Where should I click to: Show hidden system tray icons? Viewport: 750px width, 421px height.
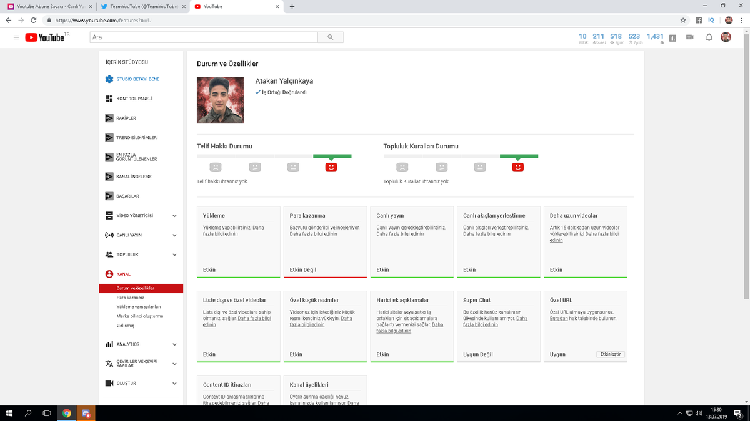(680, 413)
